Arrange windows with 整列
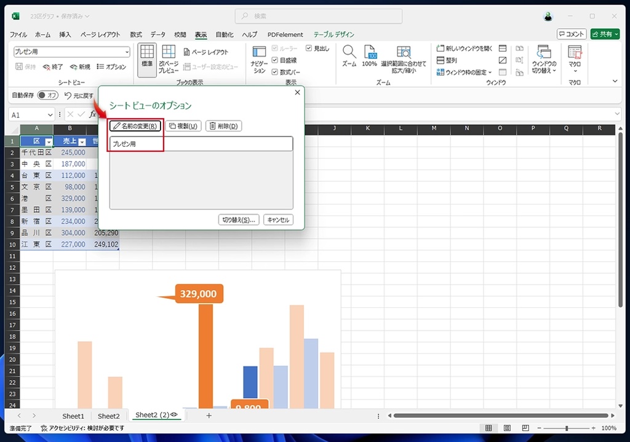This screenshot has height=442, width=630. pos(447,60)
